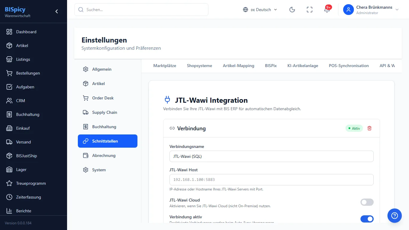This screenshot has height=230, width=409.
Task: Click into the JTL-Wawi Host field
Action: coord(272,180)
